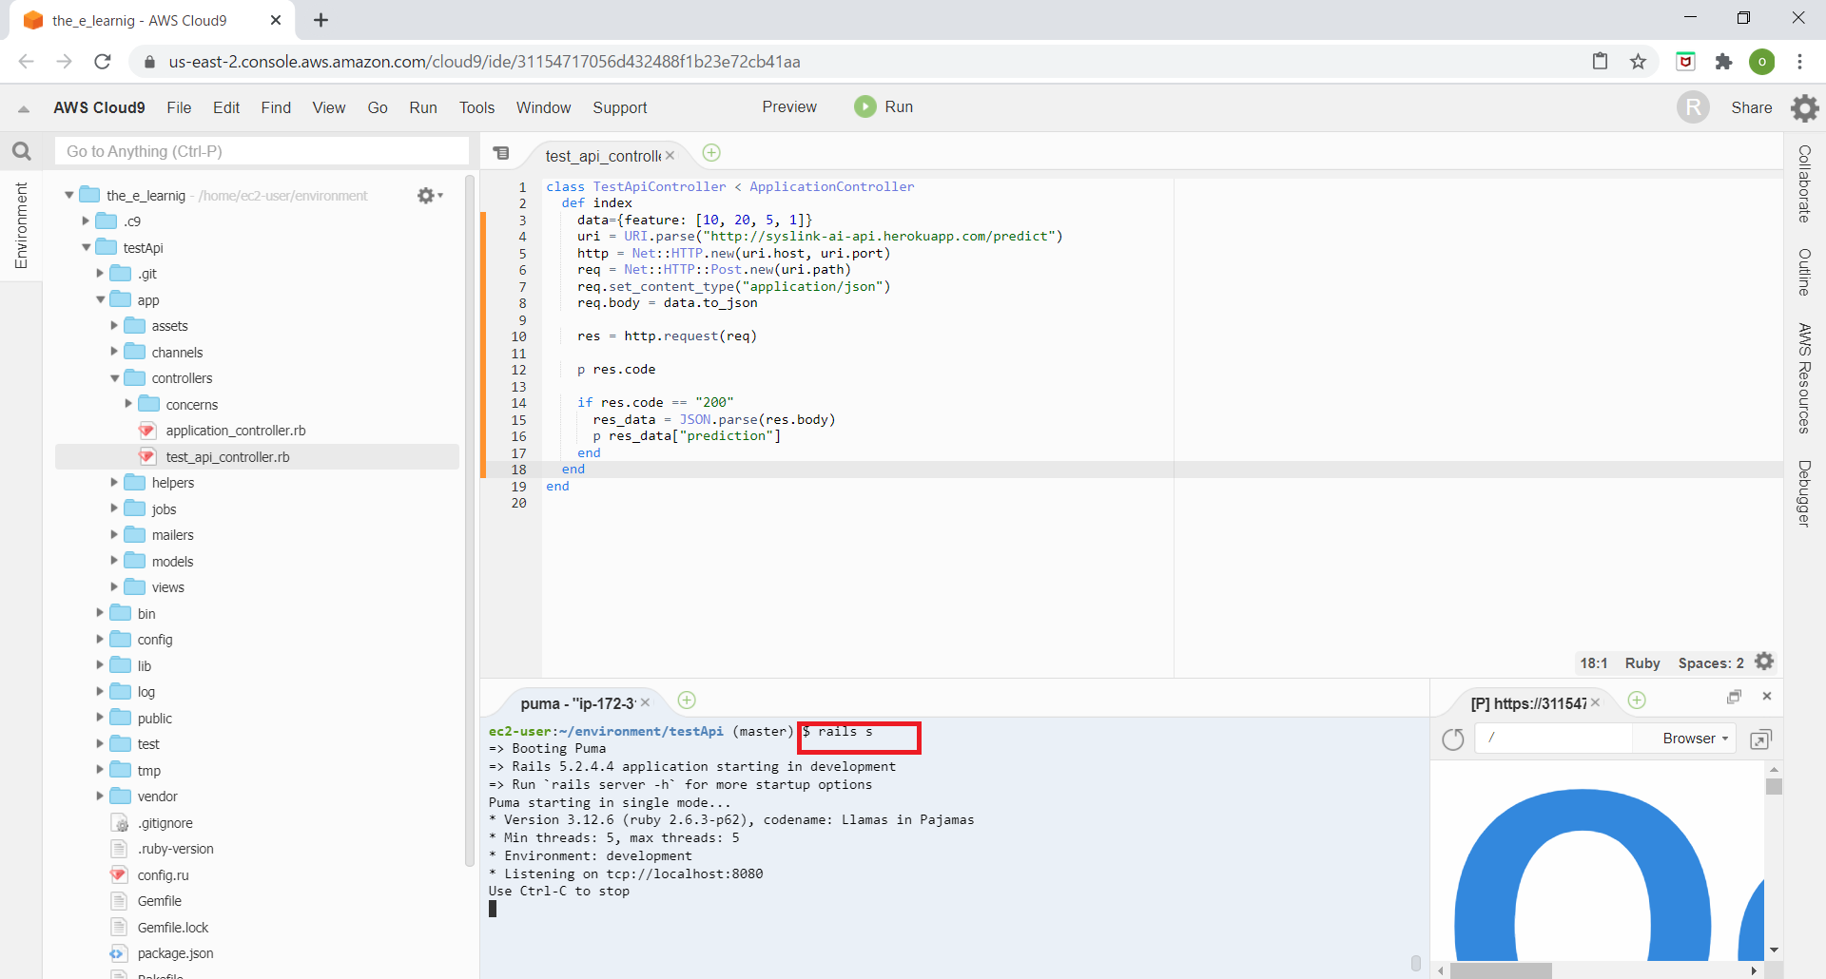The image size is (1826, 979).
Task: Open the Find menu
Action: [276, 107]
